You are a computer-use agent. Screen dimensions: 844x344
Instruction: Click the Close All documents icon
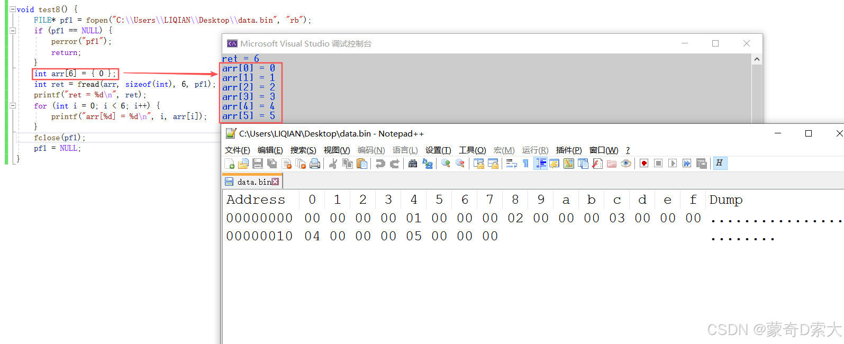[301, 164]
